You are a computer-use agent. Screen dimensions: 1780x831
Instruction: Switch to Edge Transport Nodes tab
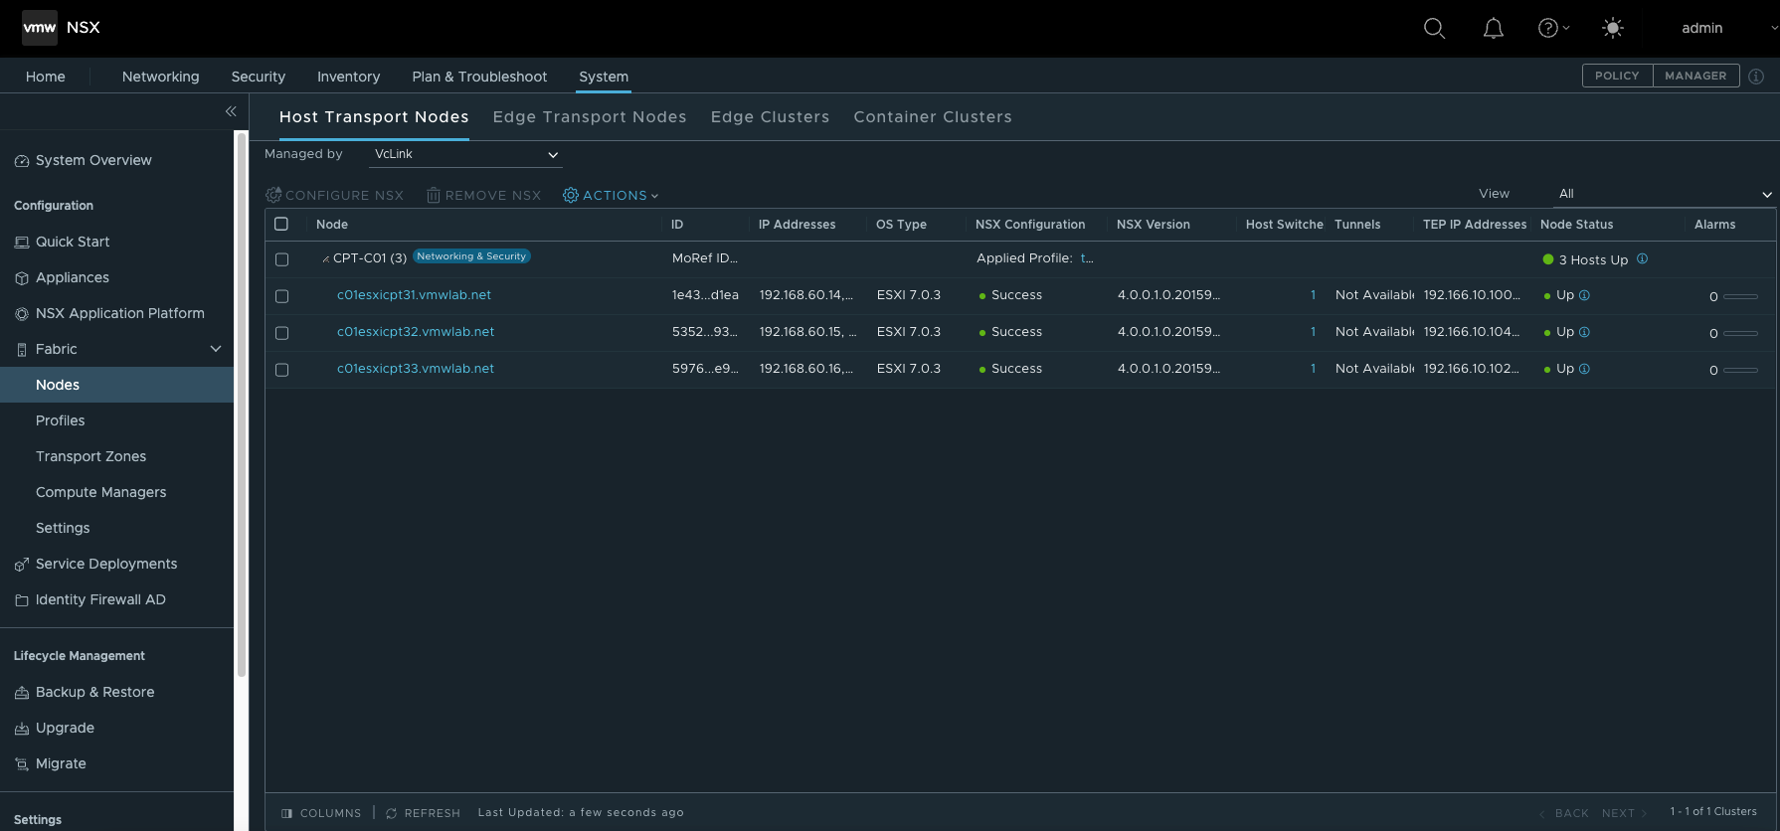(590, 117)
